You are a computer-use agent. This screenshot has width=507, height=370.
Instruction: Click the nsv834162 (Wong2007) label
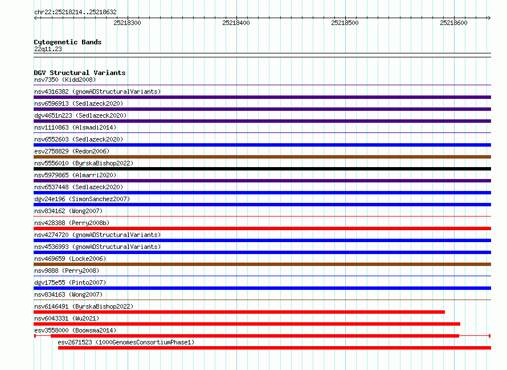[x=68, y=211]
